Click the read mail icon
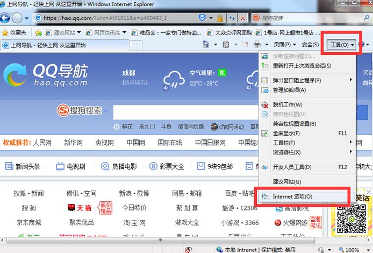Image resolution: width=373 pixels, height=253 pixels. [x=245, y=44]
